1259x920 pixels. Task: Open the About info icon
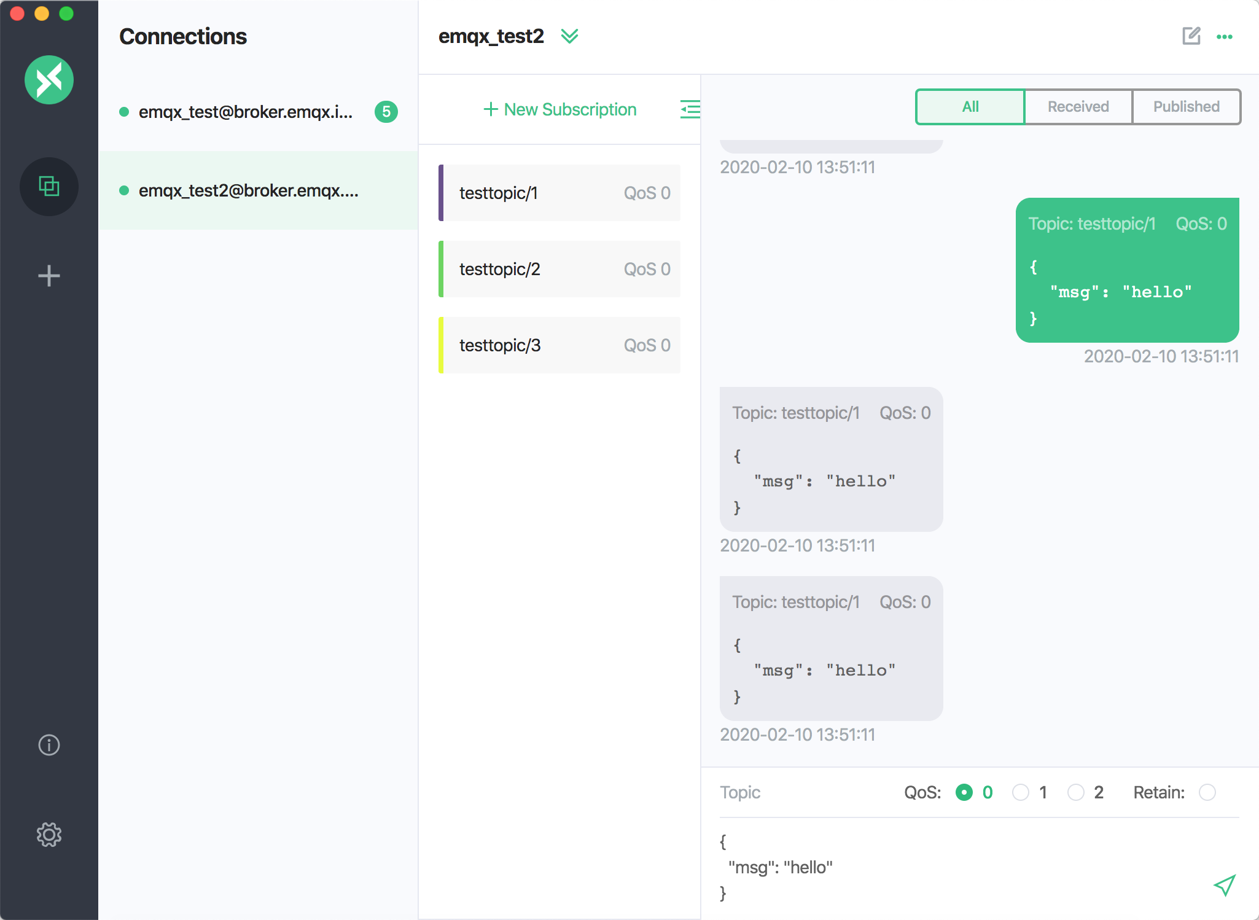[49, 745]
